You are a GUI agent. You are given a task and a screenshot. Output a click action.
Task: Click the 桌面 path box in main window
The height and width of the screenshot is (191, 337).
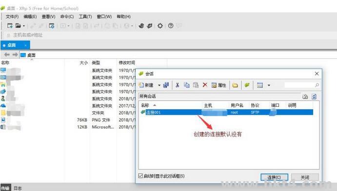[x=178, y=55]
